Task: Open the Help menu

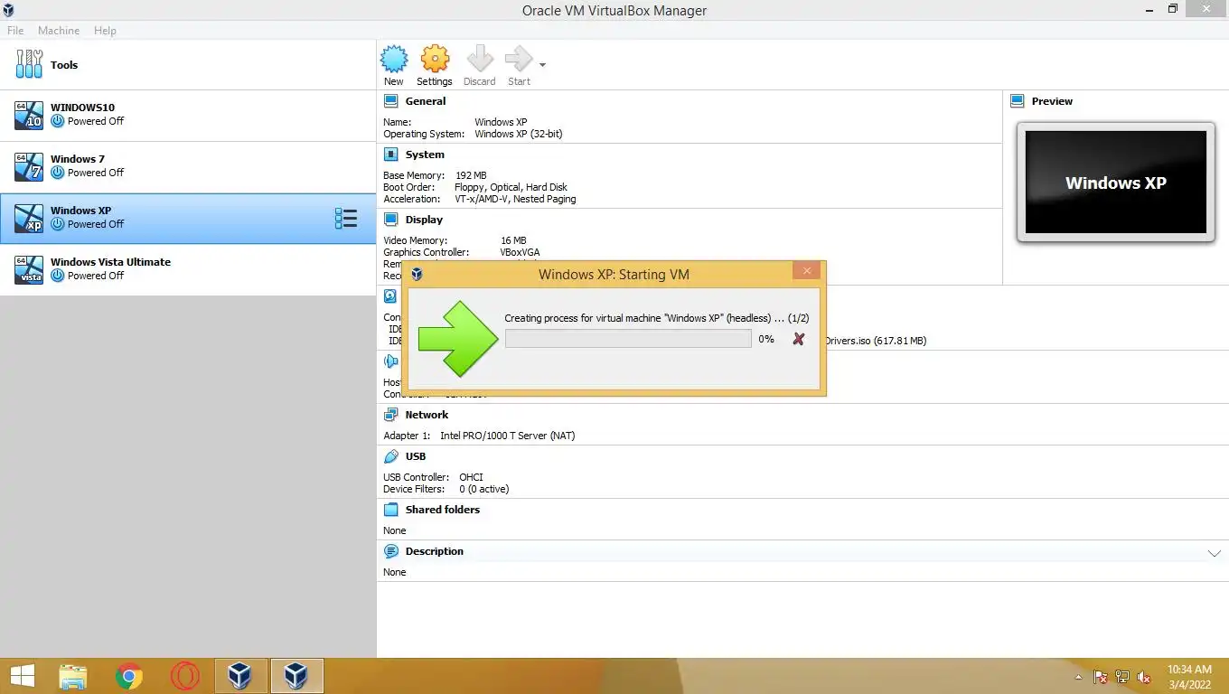Action: coord(105,31)
